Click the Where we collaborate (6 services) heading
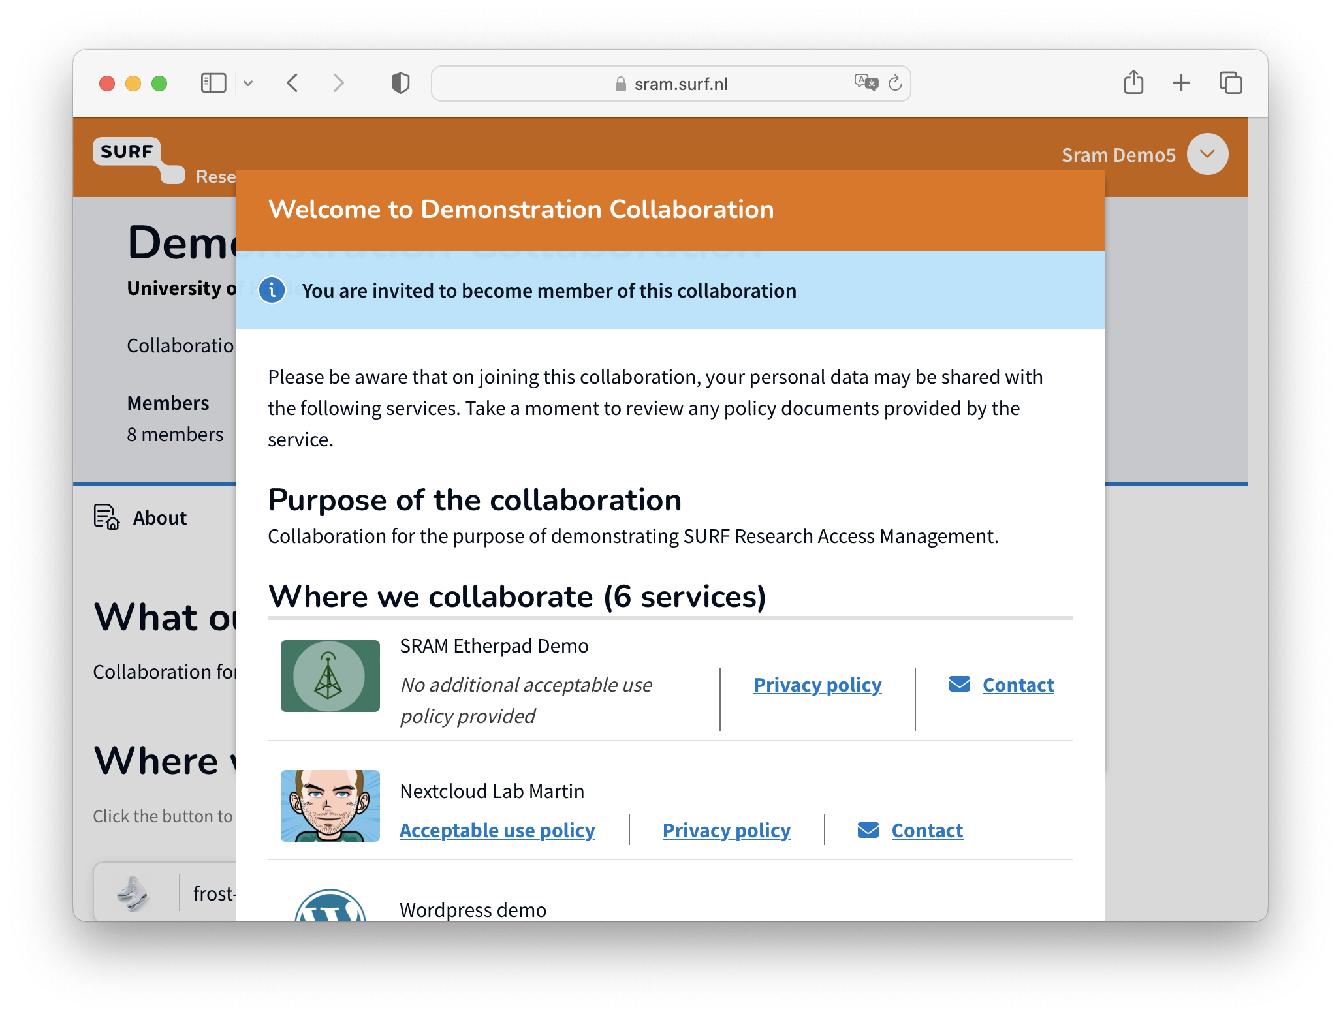 pyautogui.click(x=517, y=596)
